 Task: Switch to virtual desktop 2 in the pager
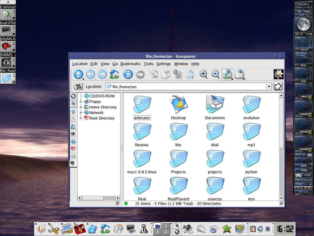point(166,226)
